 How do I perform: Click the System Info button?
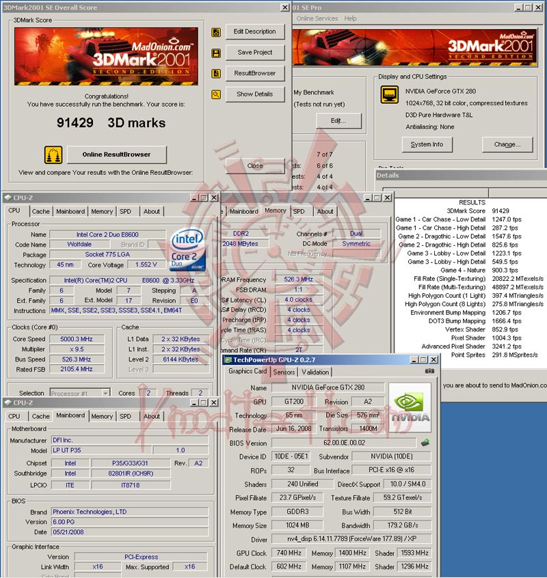click(427, 144)
